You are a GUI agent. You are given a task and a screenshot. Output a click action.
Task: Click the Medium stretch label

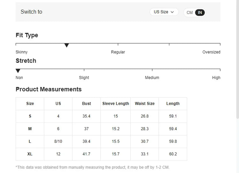coord(152,77)
